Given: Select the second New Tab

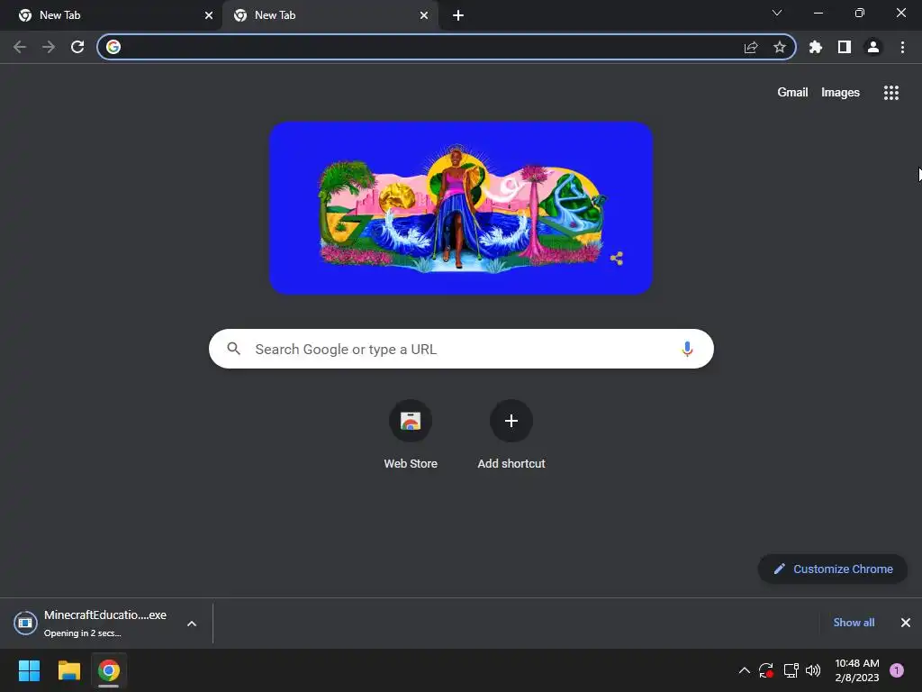Looking at the screenshot, I should (x=330, y=15).
